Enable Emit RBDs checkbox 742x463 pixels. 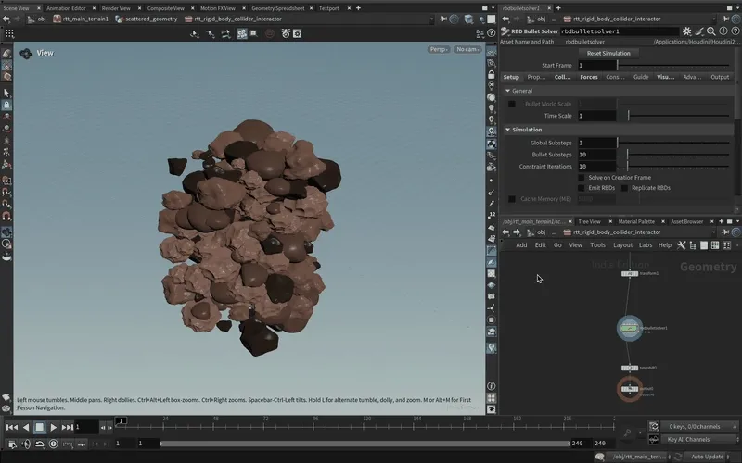tap(582, 188)
